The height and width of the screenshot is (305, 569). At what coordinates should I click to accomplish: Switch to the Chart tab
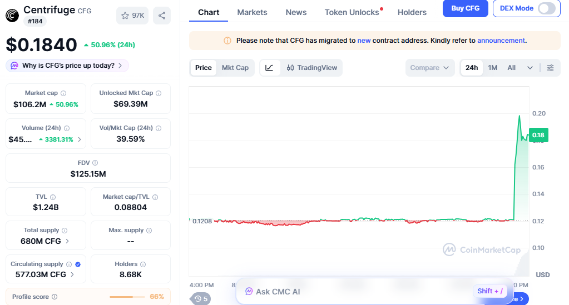(x=209, y=12)
